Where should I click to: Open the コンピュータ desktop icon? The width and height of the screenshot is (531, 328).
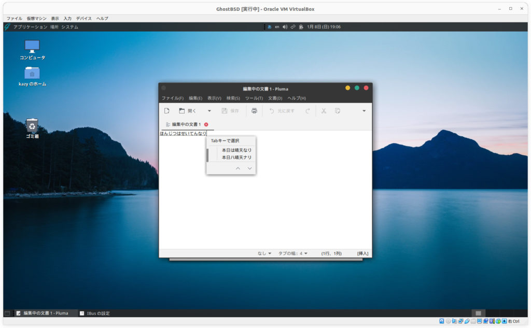(32, 47)
